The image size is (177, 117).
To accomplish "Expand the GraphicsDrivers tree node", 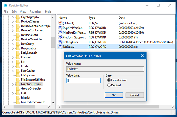I will 13,85.
